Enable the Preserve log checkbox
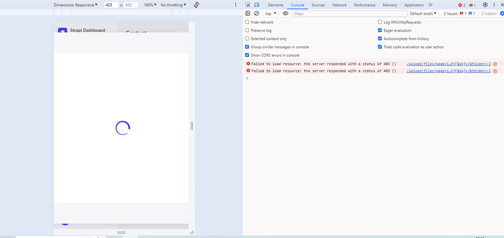Viewport: 504px width, 238px height. [x=247, y=30]
